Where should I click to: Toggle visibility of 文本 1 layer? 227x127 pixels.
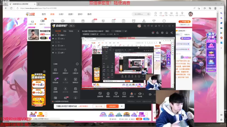coord(53,46)
